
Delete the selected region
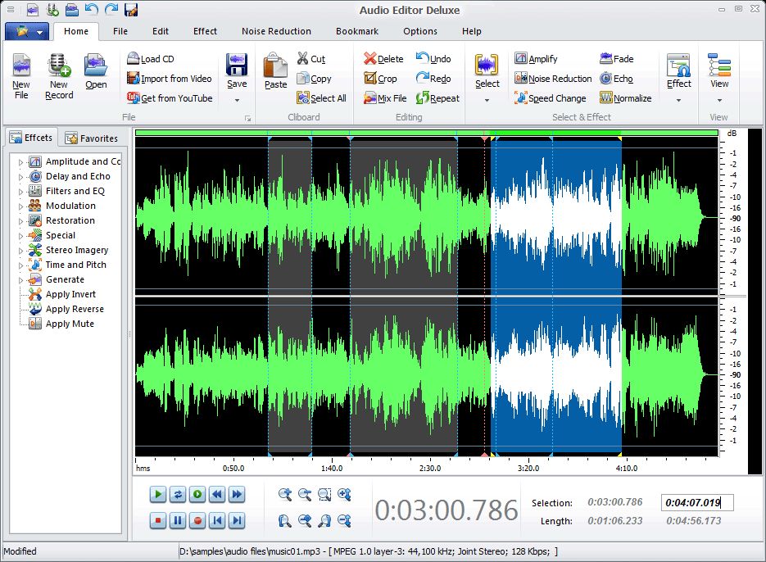(x=383, y=59)
